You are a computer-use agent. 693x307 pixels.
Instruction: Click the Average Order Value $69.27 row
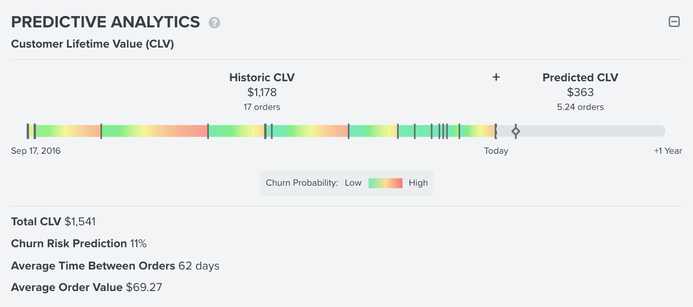[x=87, y=287]
